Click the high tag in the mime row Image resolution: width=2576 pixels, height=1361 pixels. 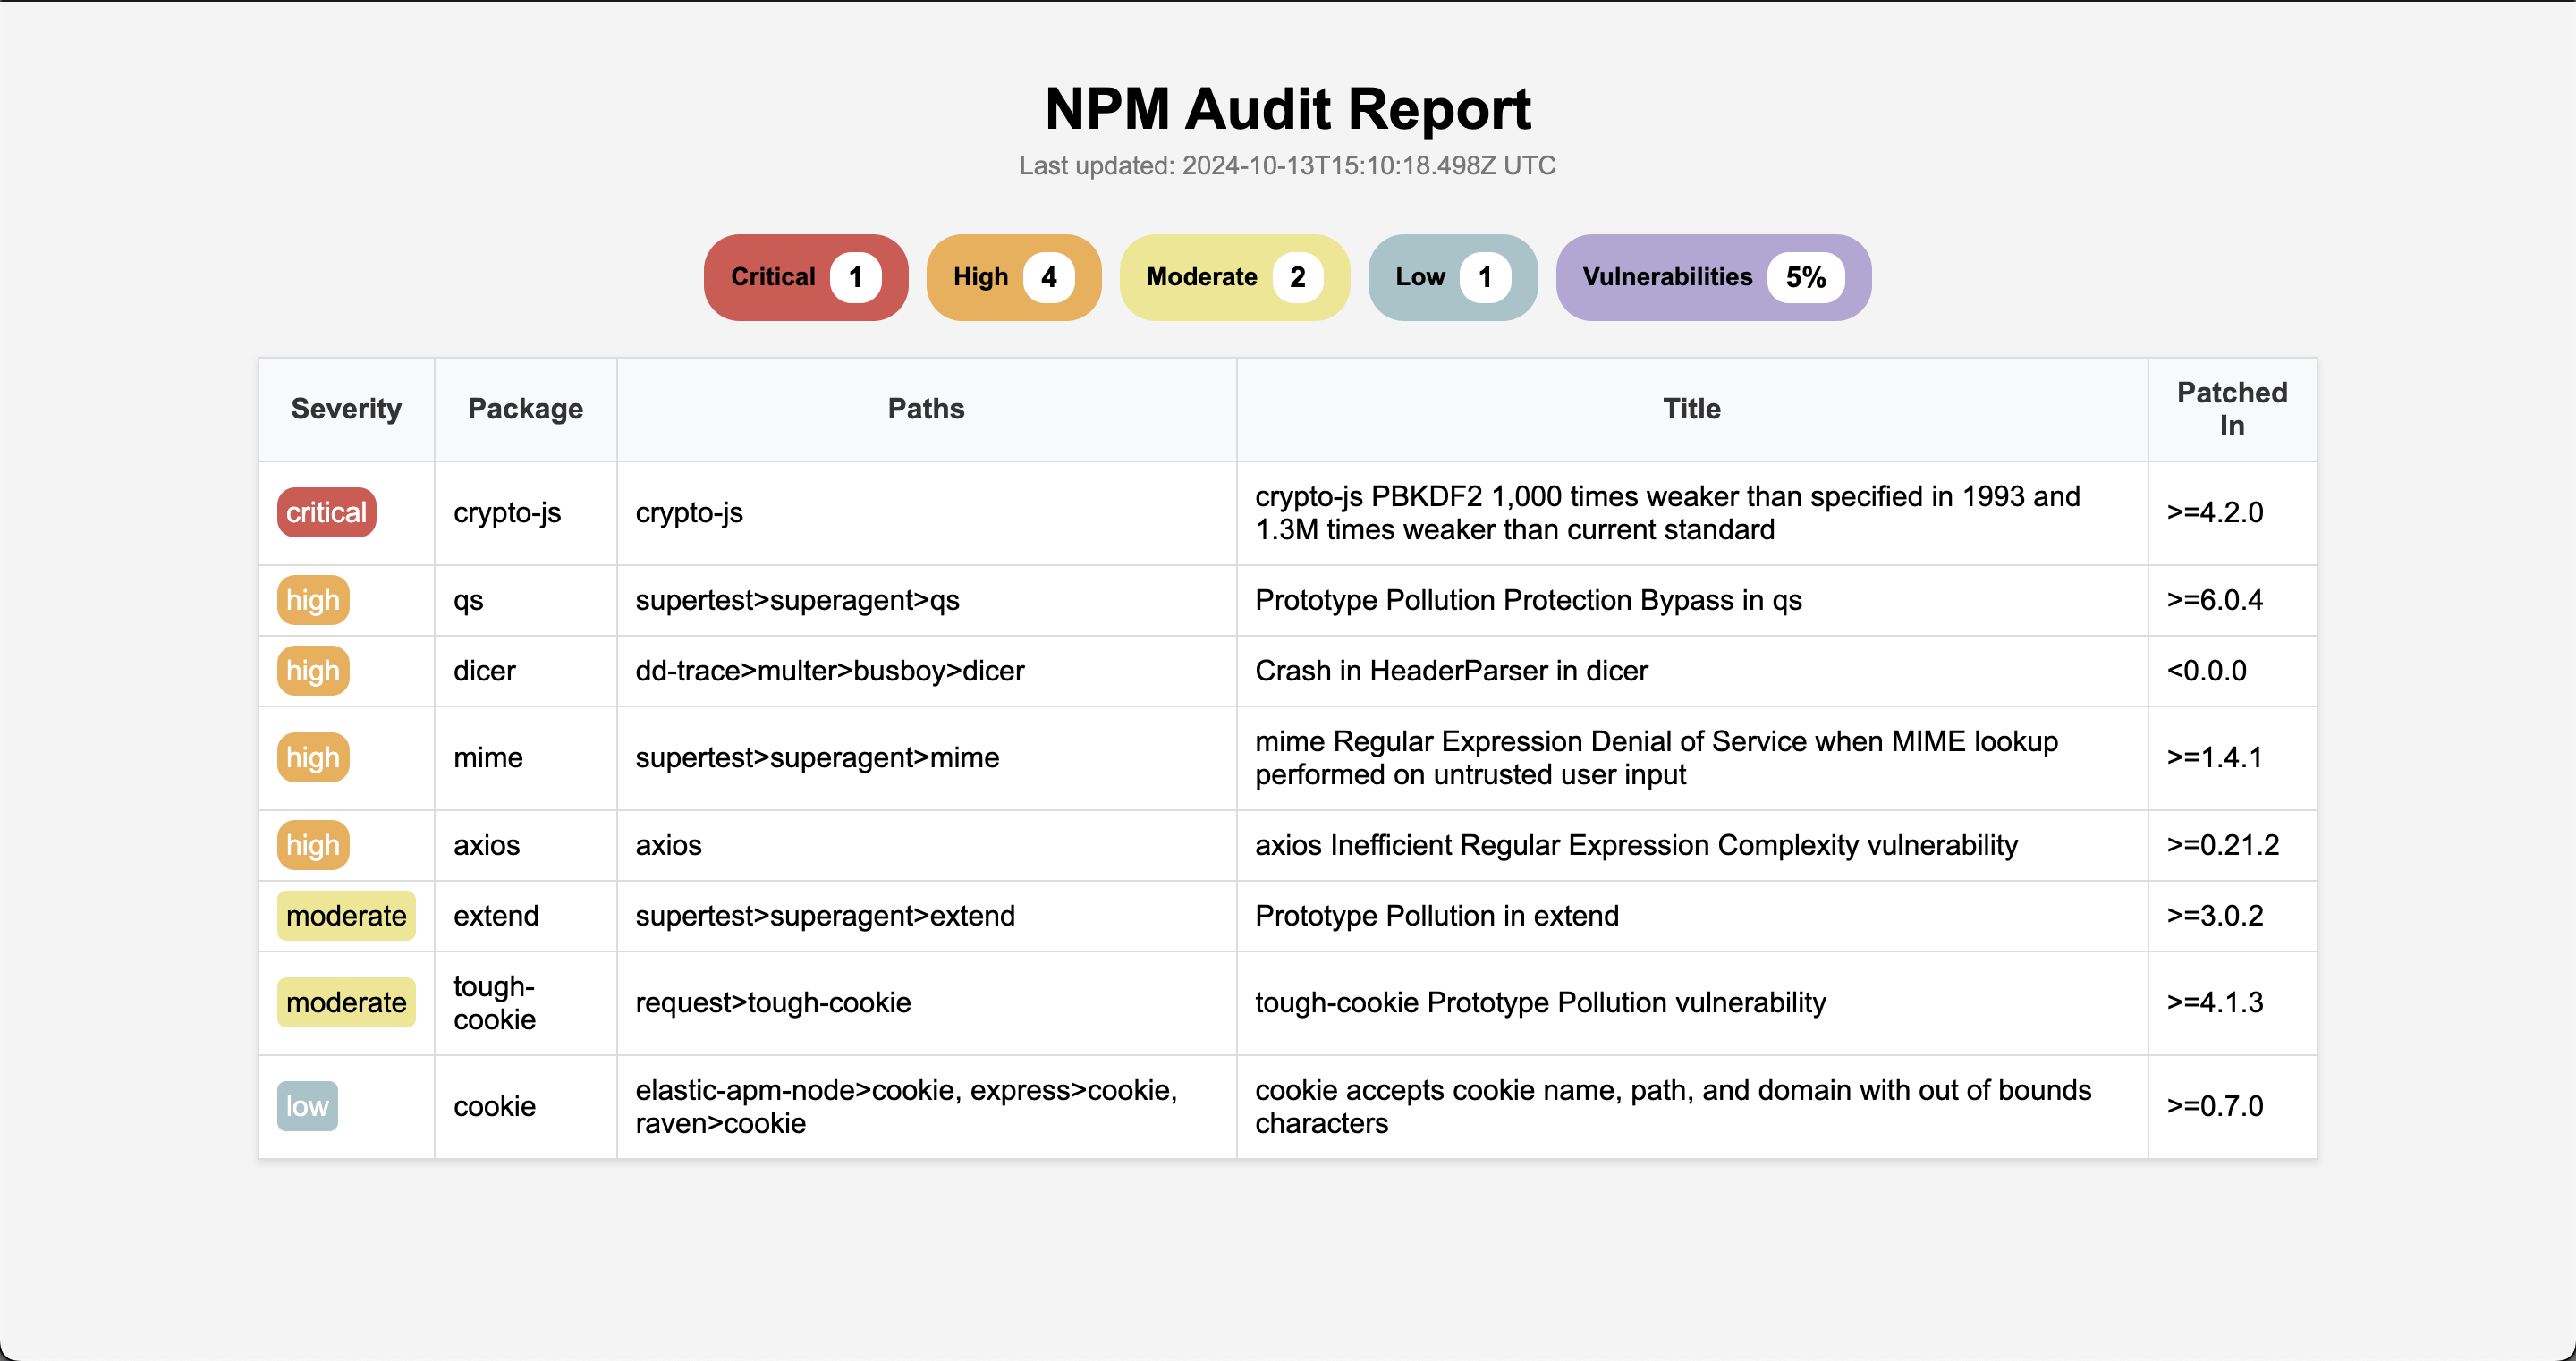[312, 758]
